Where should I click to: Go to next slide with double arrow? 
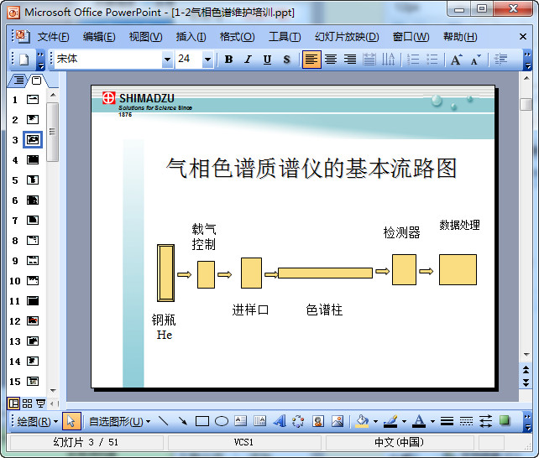pyautogui.click(x=526, y=383)
